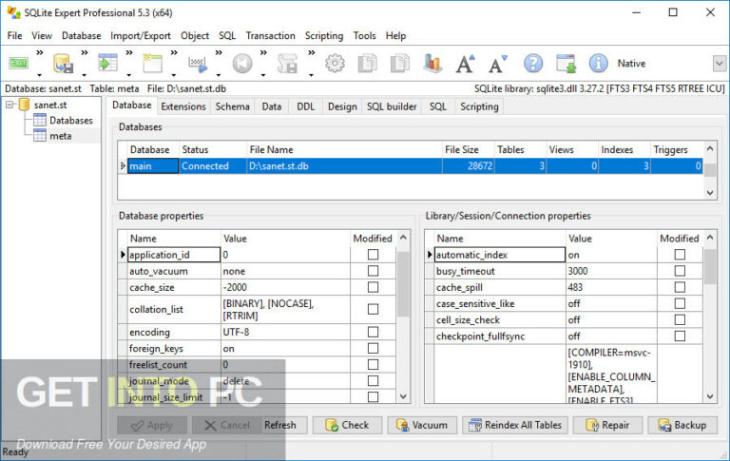This screenshot has width=730, height=461.
Task: Click the colored books library icon
Action: (x=432, y=64)
